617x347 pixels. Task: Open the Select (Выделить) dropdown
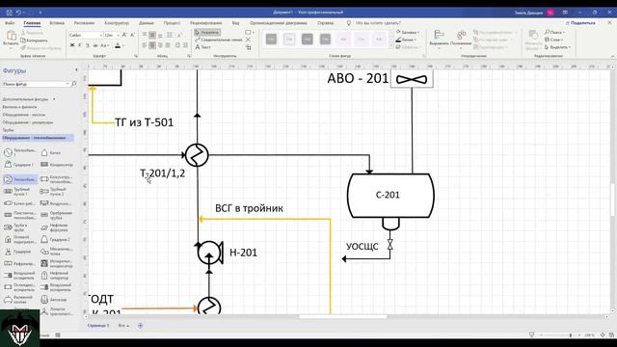(557, 47)
